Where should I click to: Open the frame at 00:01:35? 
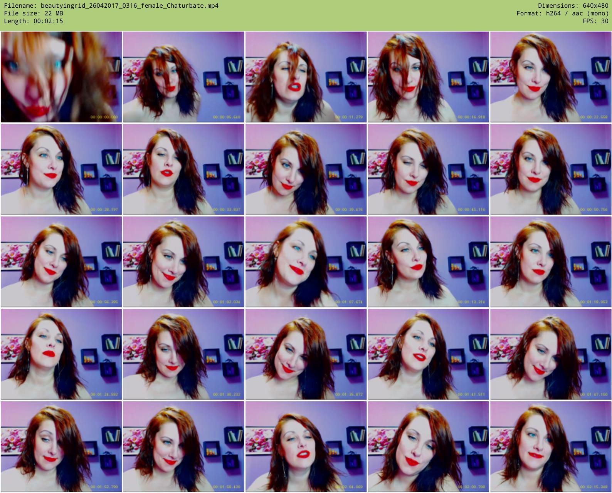pos(306,354)
